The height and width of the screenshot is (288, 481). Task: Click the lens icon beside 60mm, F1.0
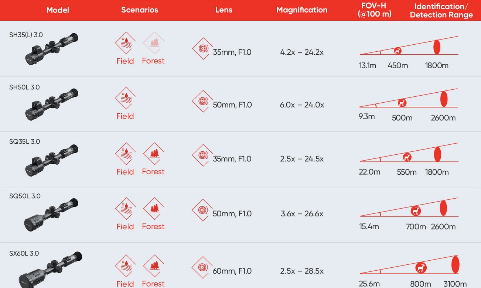point(202,267)
